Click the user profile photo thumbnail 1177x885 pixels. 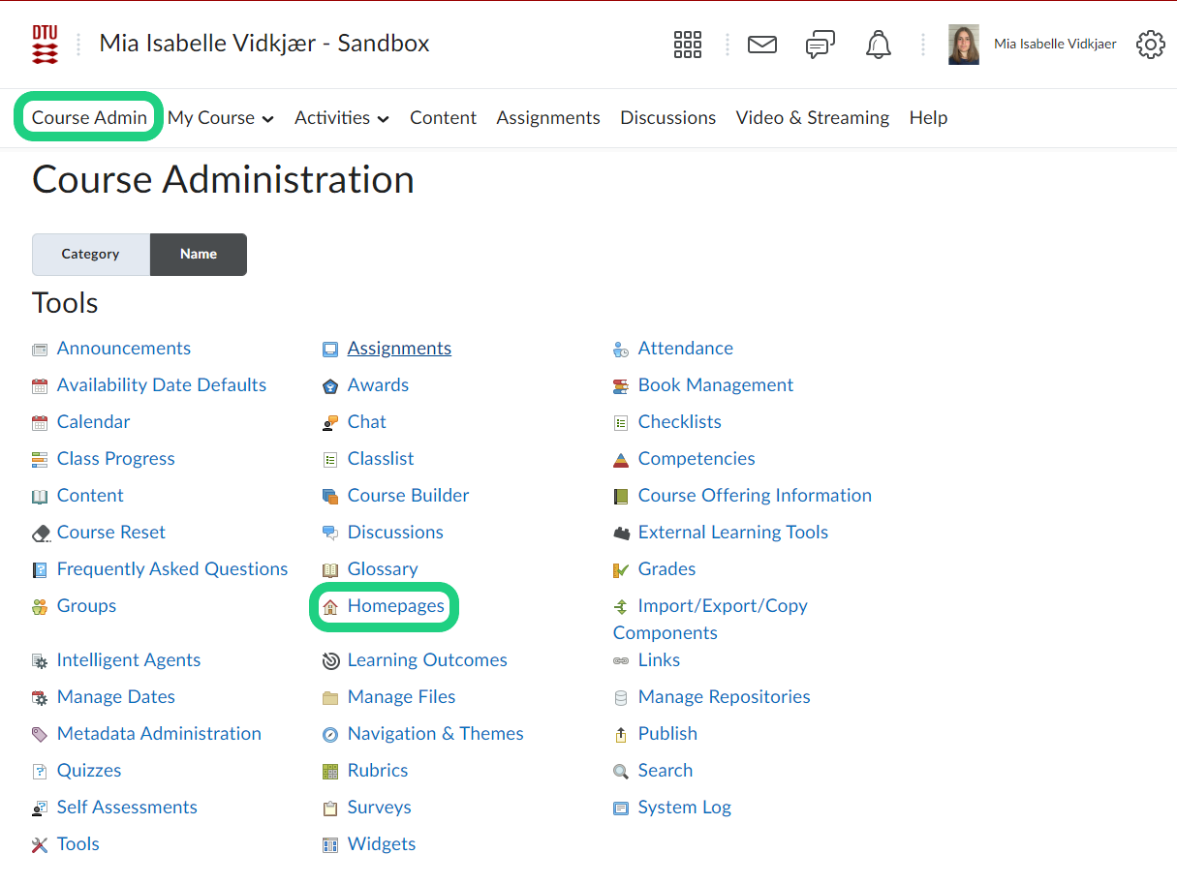pos(964,45)
